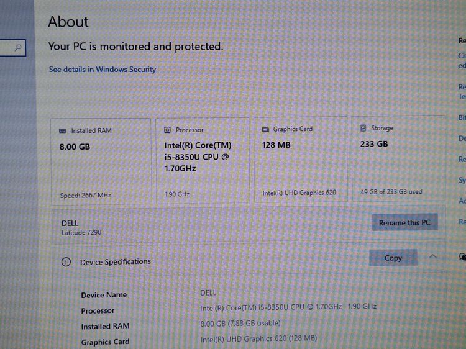466x349 pixels.
Task: Click the Processor icon in its card
Action: [167, 130]
